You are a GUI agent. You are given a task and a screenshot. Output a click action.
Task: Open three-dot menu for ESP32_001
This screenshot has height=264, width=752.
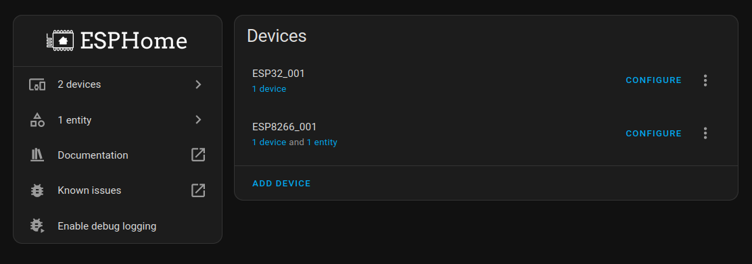point(705,80)
